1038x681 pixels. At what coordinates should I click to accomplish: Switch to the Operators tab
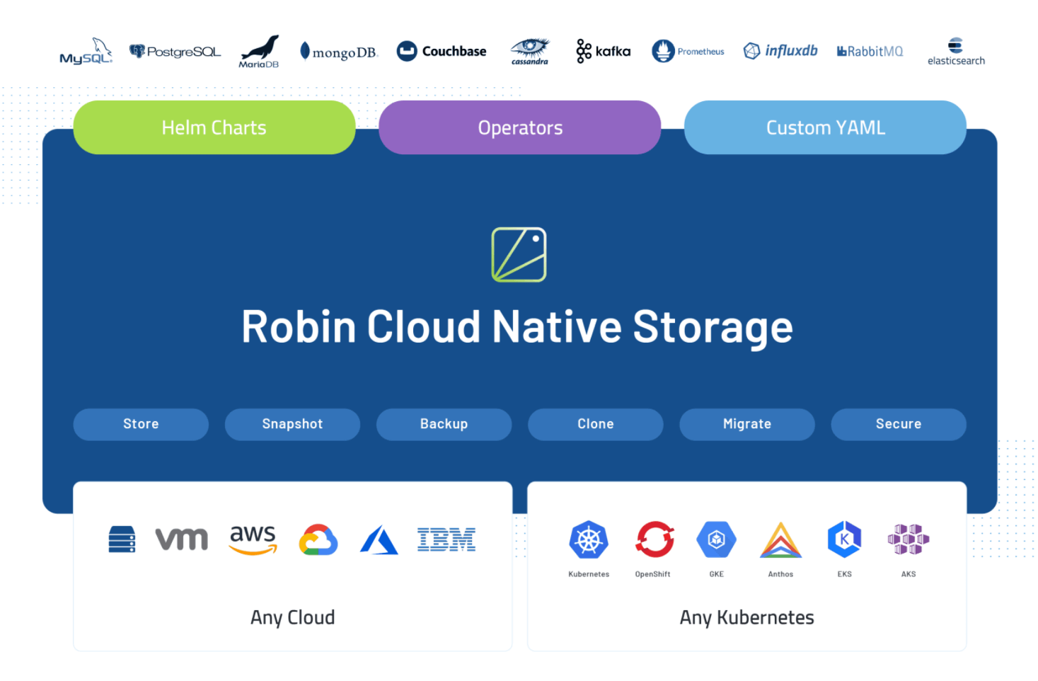520,127
